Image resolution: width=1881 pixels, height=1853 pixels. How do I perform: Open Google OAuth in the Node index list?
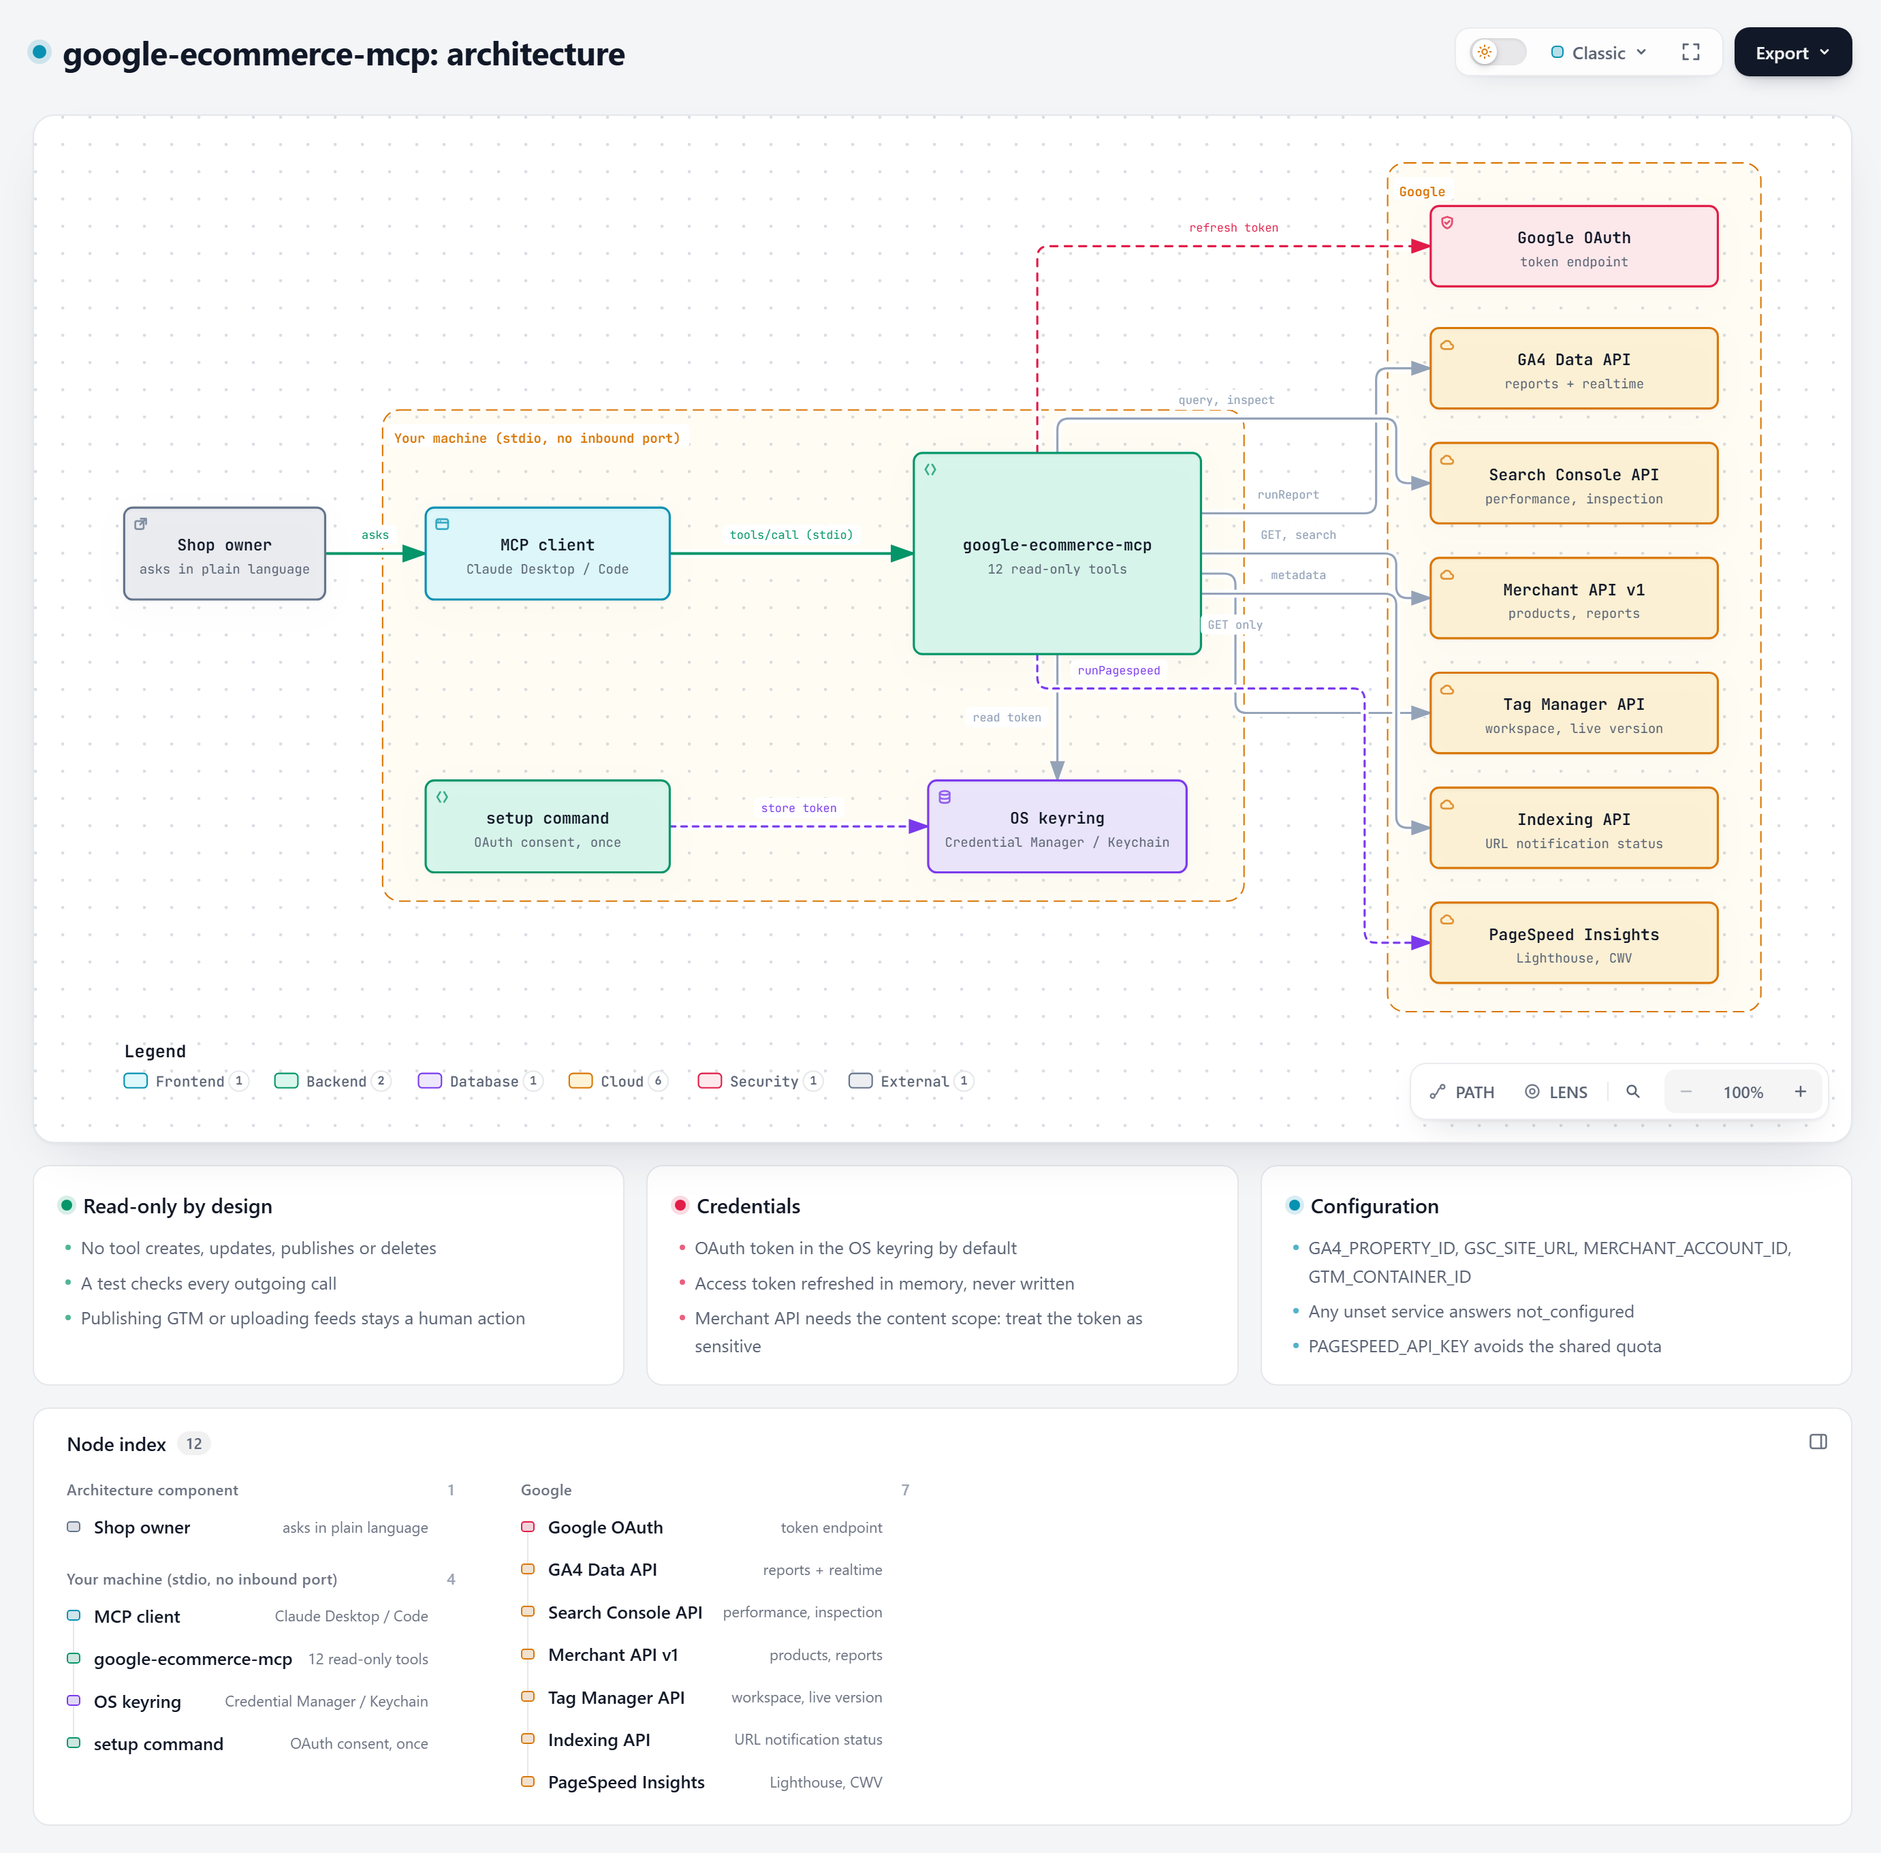[x=701, y=1527]
